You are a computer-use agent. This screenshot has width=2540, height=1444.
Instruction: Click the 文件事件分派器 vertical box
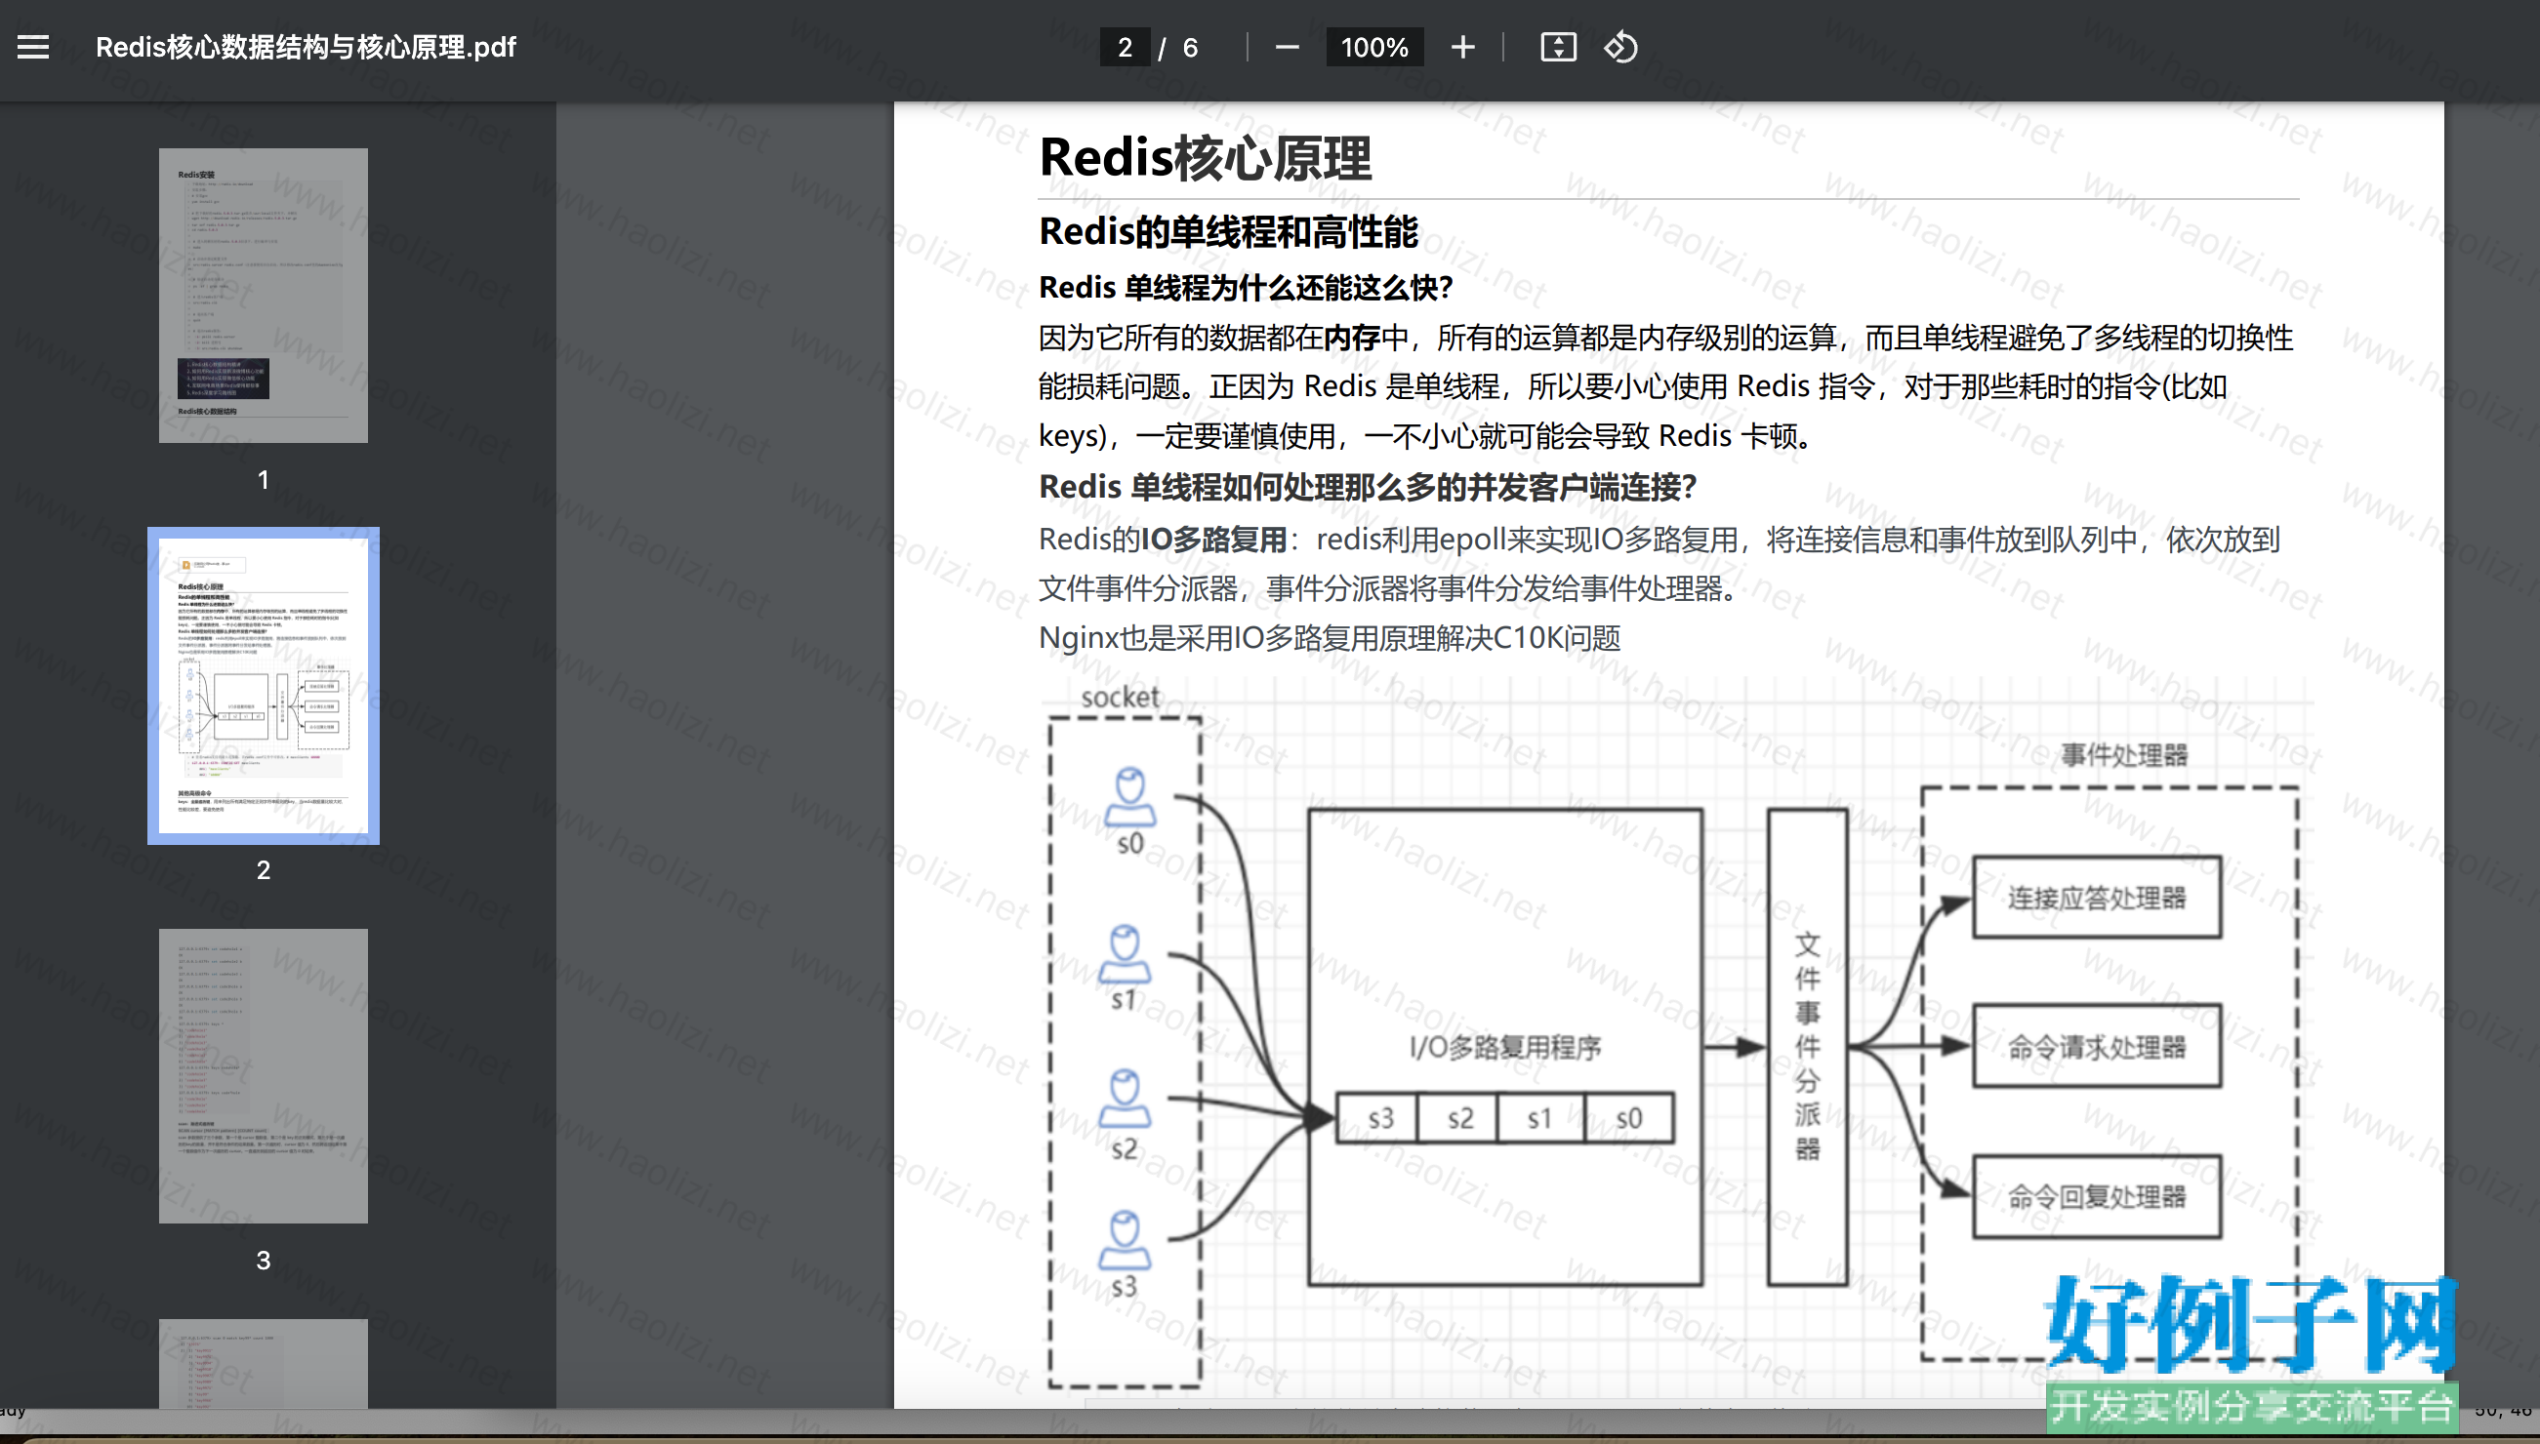[1807, 1046]
